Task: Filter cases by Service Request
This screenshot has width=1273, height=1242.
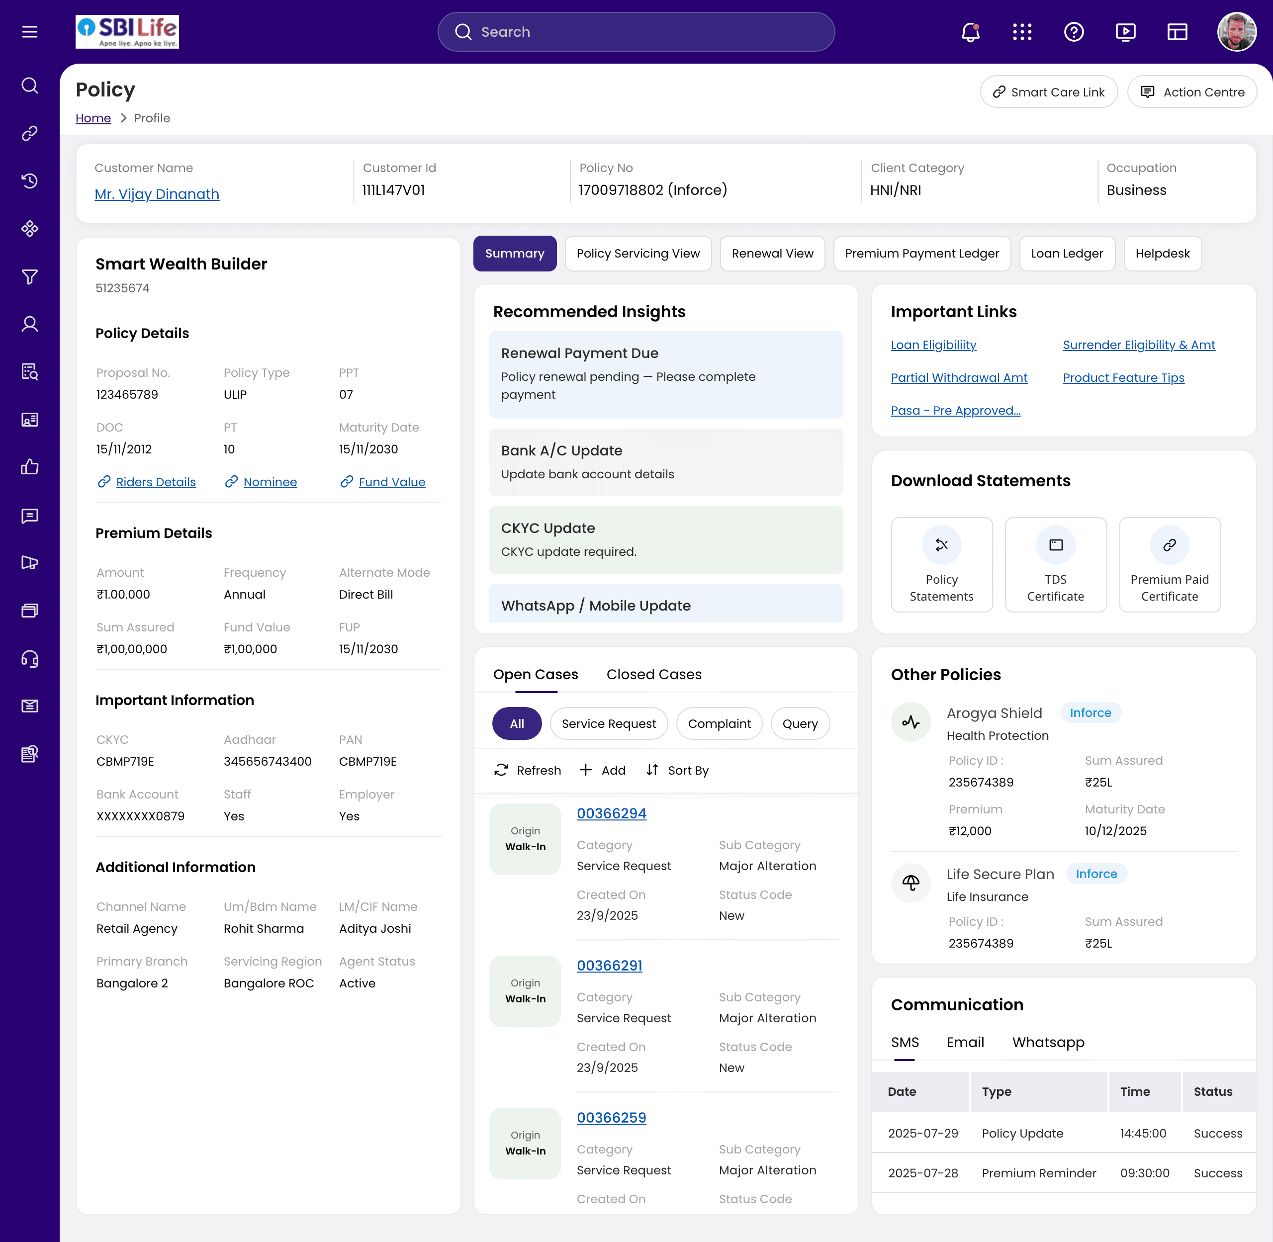Action: [608, 723]
